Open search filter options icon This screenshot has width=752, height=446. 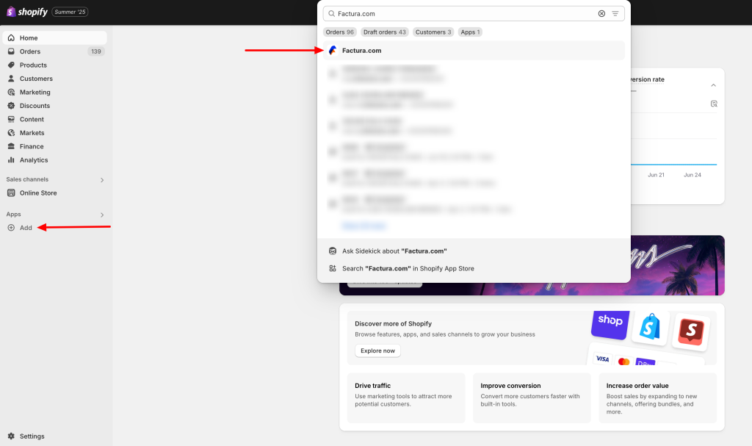coord(615,14)
